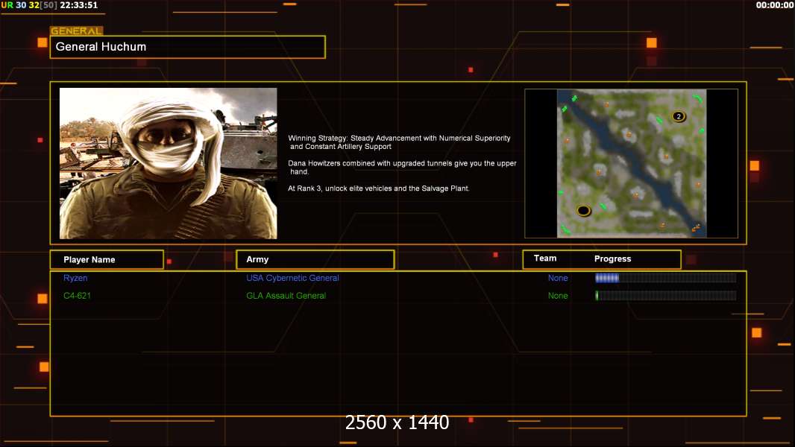Click the empty black start position marker
The height and width of the screenshot is (447, 795).
click(x=583, y=210)
